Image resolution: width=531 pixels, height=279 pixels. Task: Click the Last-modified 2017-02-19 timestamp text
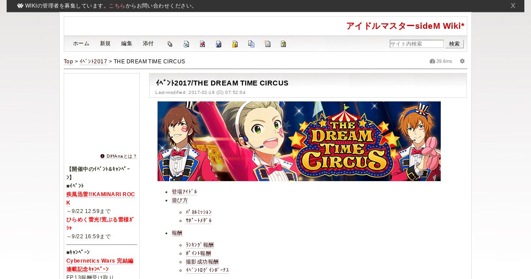[x=200, y=93]
